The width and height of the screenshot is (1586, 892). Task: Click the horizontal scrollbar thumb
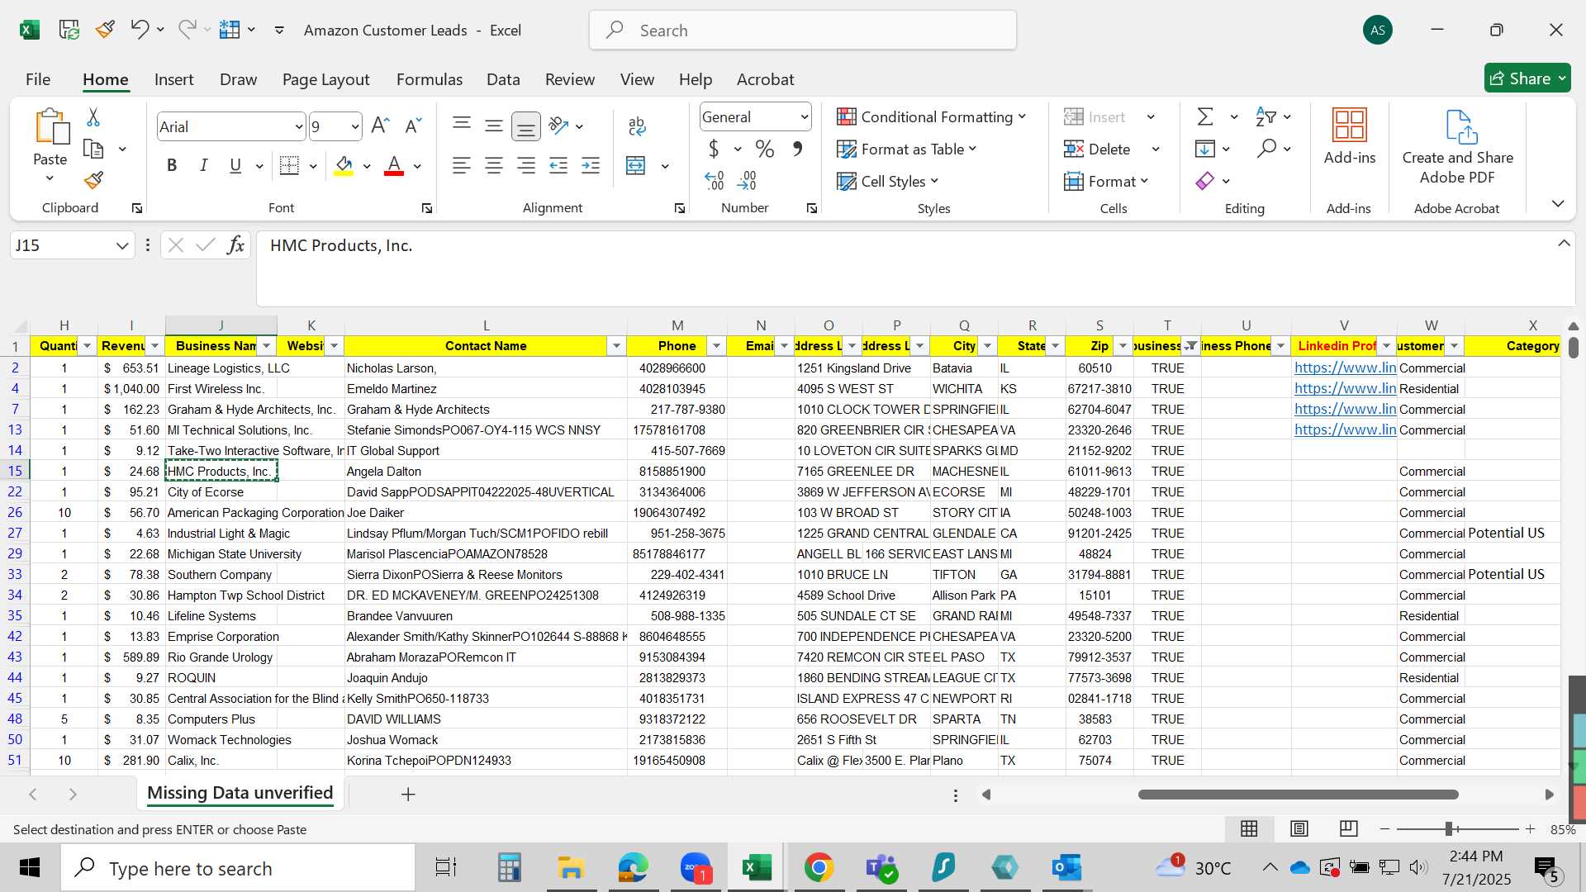[1298, 795]
